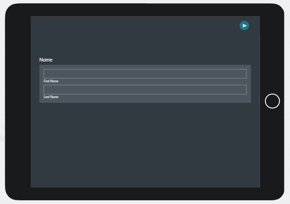
Task: Click the white arrow inside the teal circle
Action: 245,26
